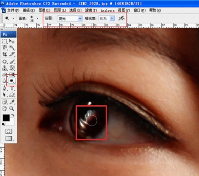
Task: Select the Horizontal Type tool
Action: pyautogui.click(x=12, y=88)
